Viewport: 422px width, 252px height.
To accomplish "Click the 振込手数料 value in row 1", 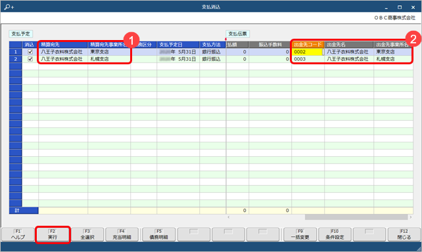I will click(x=270, y=52).
